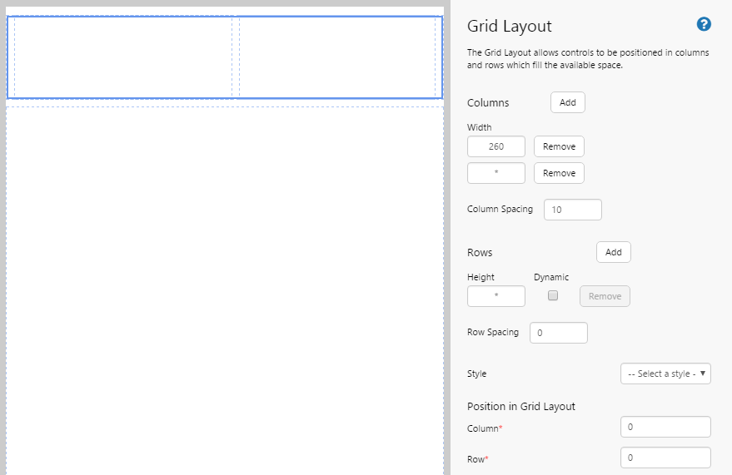Click the greyed Remove row button

[605, 296]
